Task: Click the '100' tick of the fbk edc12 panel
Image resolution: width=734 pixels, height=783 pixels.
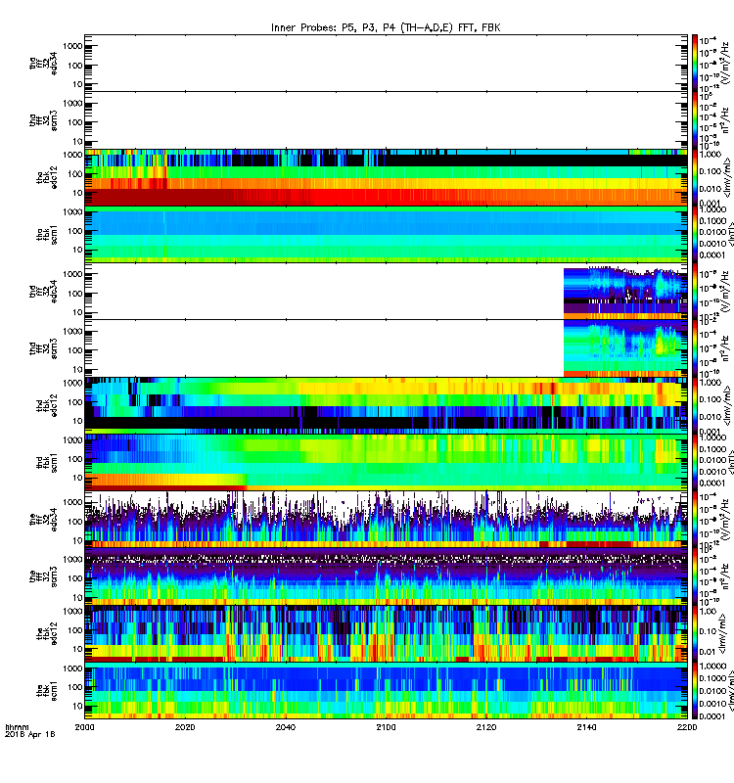Action: 75,630
